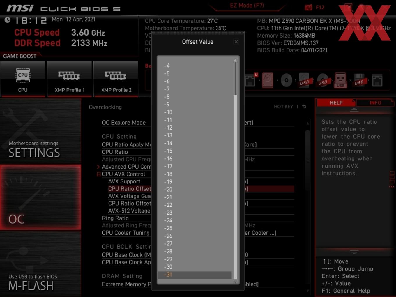Enable XMP Profile 2
The width and height of the screenshot is (396, 297).
pyautogui.click(x=116, y=79)
